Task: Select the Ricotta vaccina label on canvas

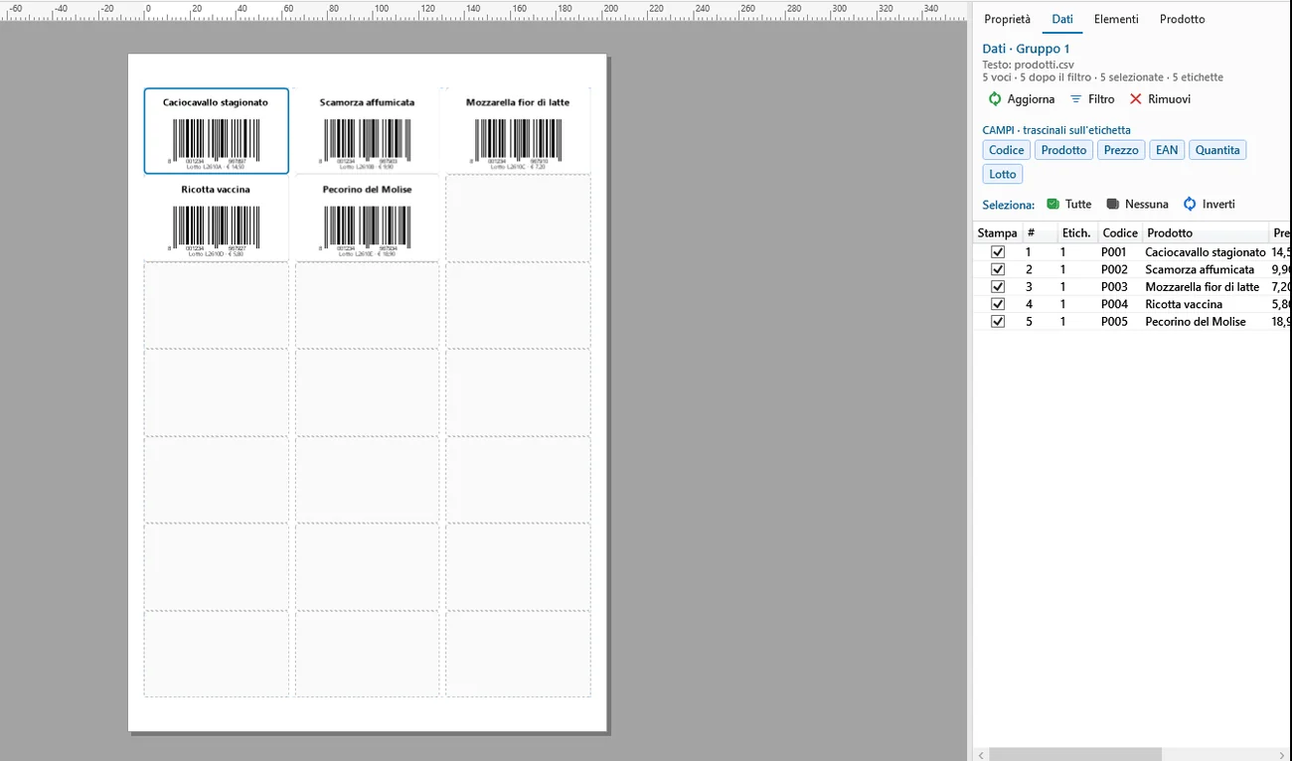Action: pos(217,219)
